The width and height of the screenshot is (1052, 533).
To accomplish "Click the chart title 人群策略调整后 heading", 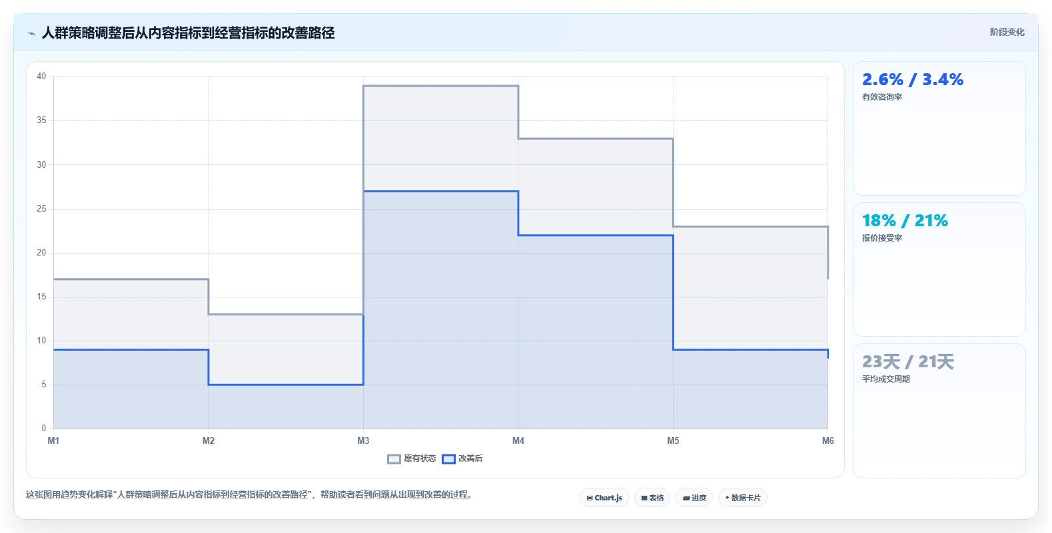I will click(x=188, y=33).
